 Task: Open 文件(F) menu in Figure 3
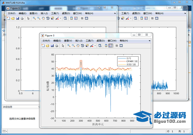pyautogui.click(x=46, y=41)
